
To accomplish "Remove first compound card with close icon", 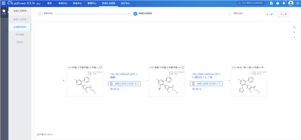I will pyautogui.click(x=101, y=67).
